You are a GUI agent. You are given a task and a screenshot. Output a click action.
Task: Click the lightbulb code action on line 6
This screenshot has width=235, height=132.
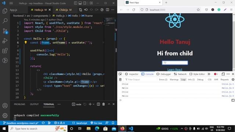click(x=26, y=43)
